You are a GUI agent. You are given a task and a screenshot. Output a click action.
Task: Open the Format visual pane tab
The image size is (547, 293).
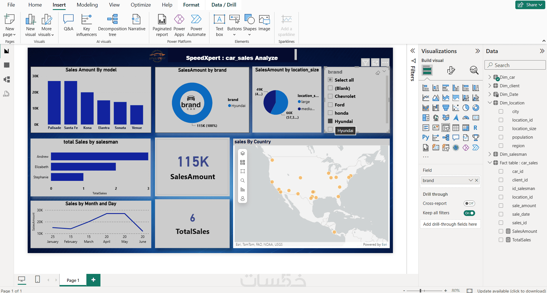click(451, 70)
